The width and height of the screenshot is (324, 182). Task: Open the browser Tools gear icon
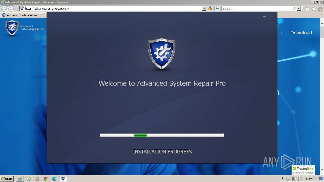click(x=320, y=9)
